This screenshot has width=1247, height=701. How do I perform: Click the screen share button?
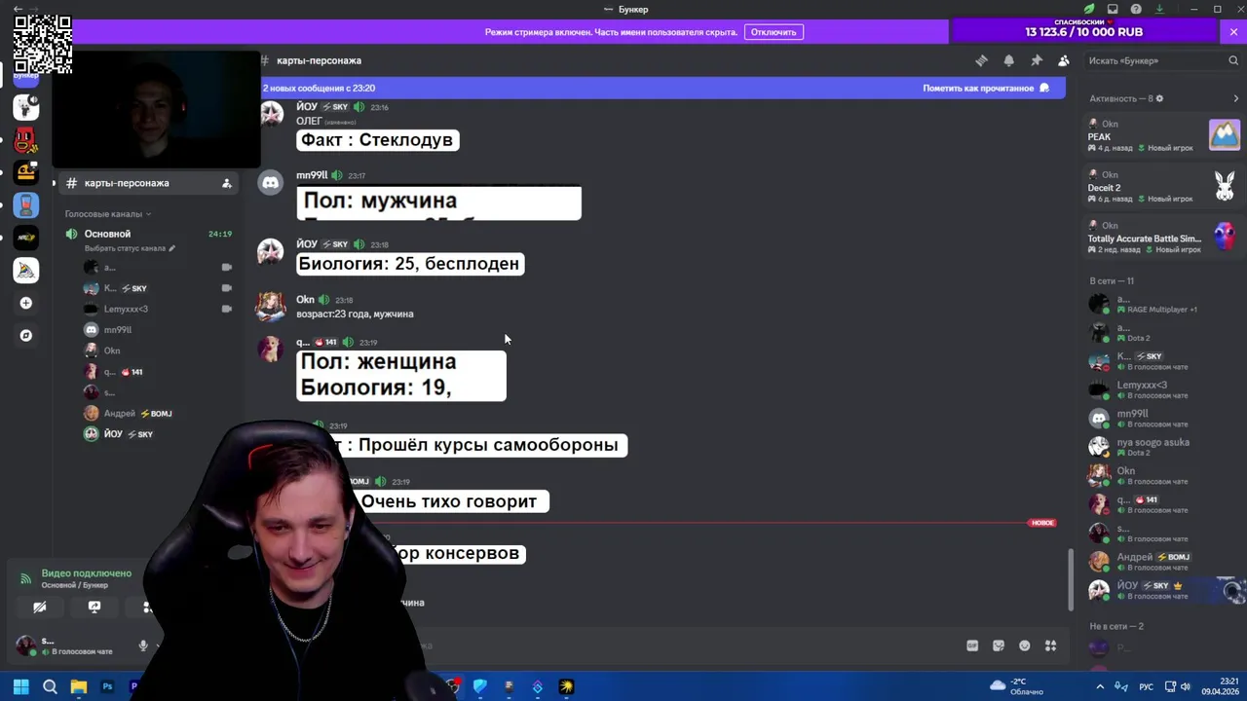pyautogui.click(x=94, y=607)
